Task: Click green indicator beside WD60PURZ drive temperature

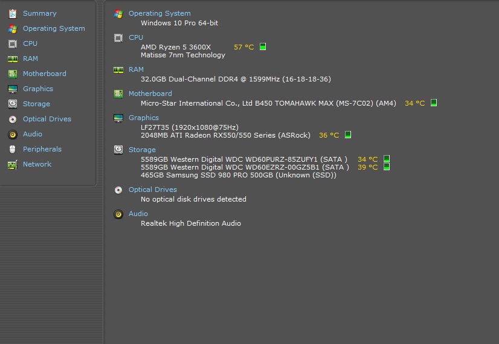Action: (387, 159)
